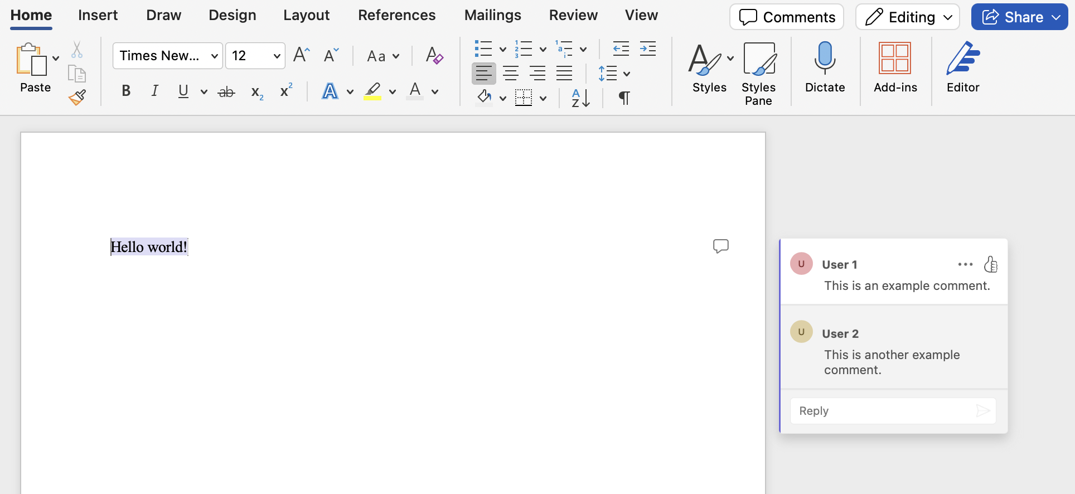Open multilevel list dropdown
The width and height of the screenshot is (1075, 494).
583,50
